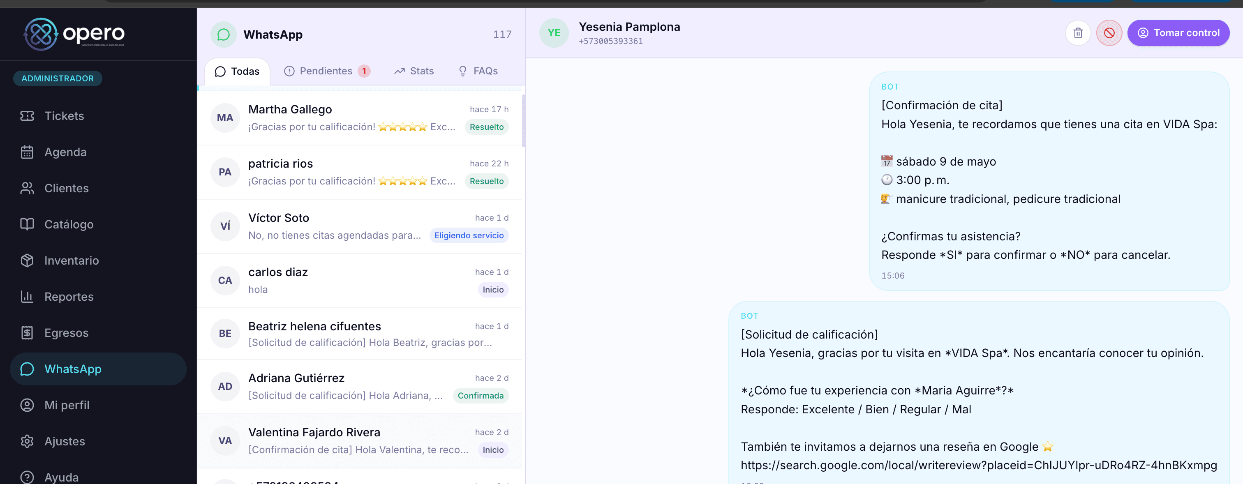1243x484 pixels.
Task: Go to Inventario menu item
Action: click(98, 260)
